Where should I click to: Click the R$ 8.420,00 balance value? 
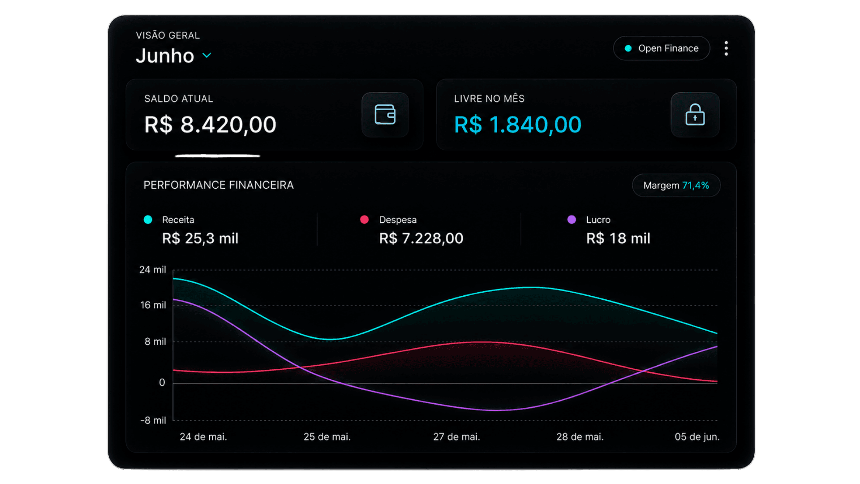coord(210,125)
